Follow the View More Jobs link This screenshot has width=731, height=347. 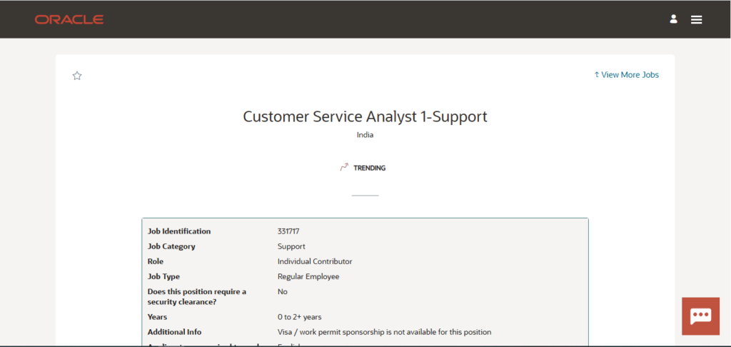click(x=626, y=75)
